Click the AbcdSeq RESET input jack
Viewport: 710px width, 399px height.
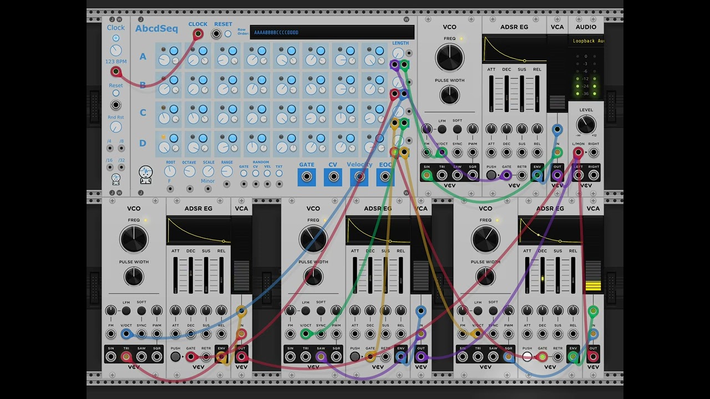click(216, 34)
